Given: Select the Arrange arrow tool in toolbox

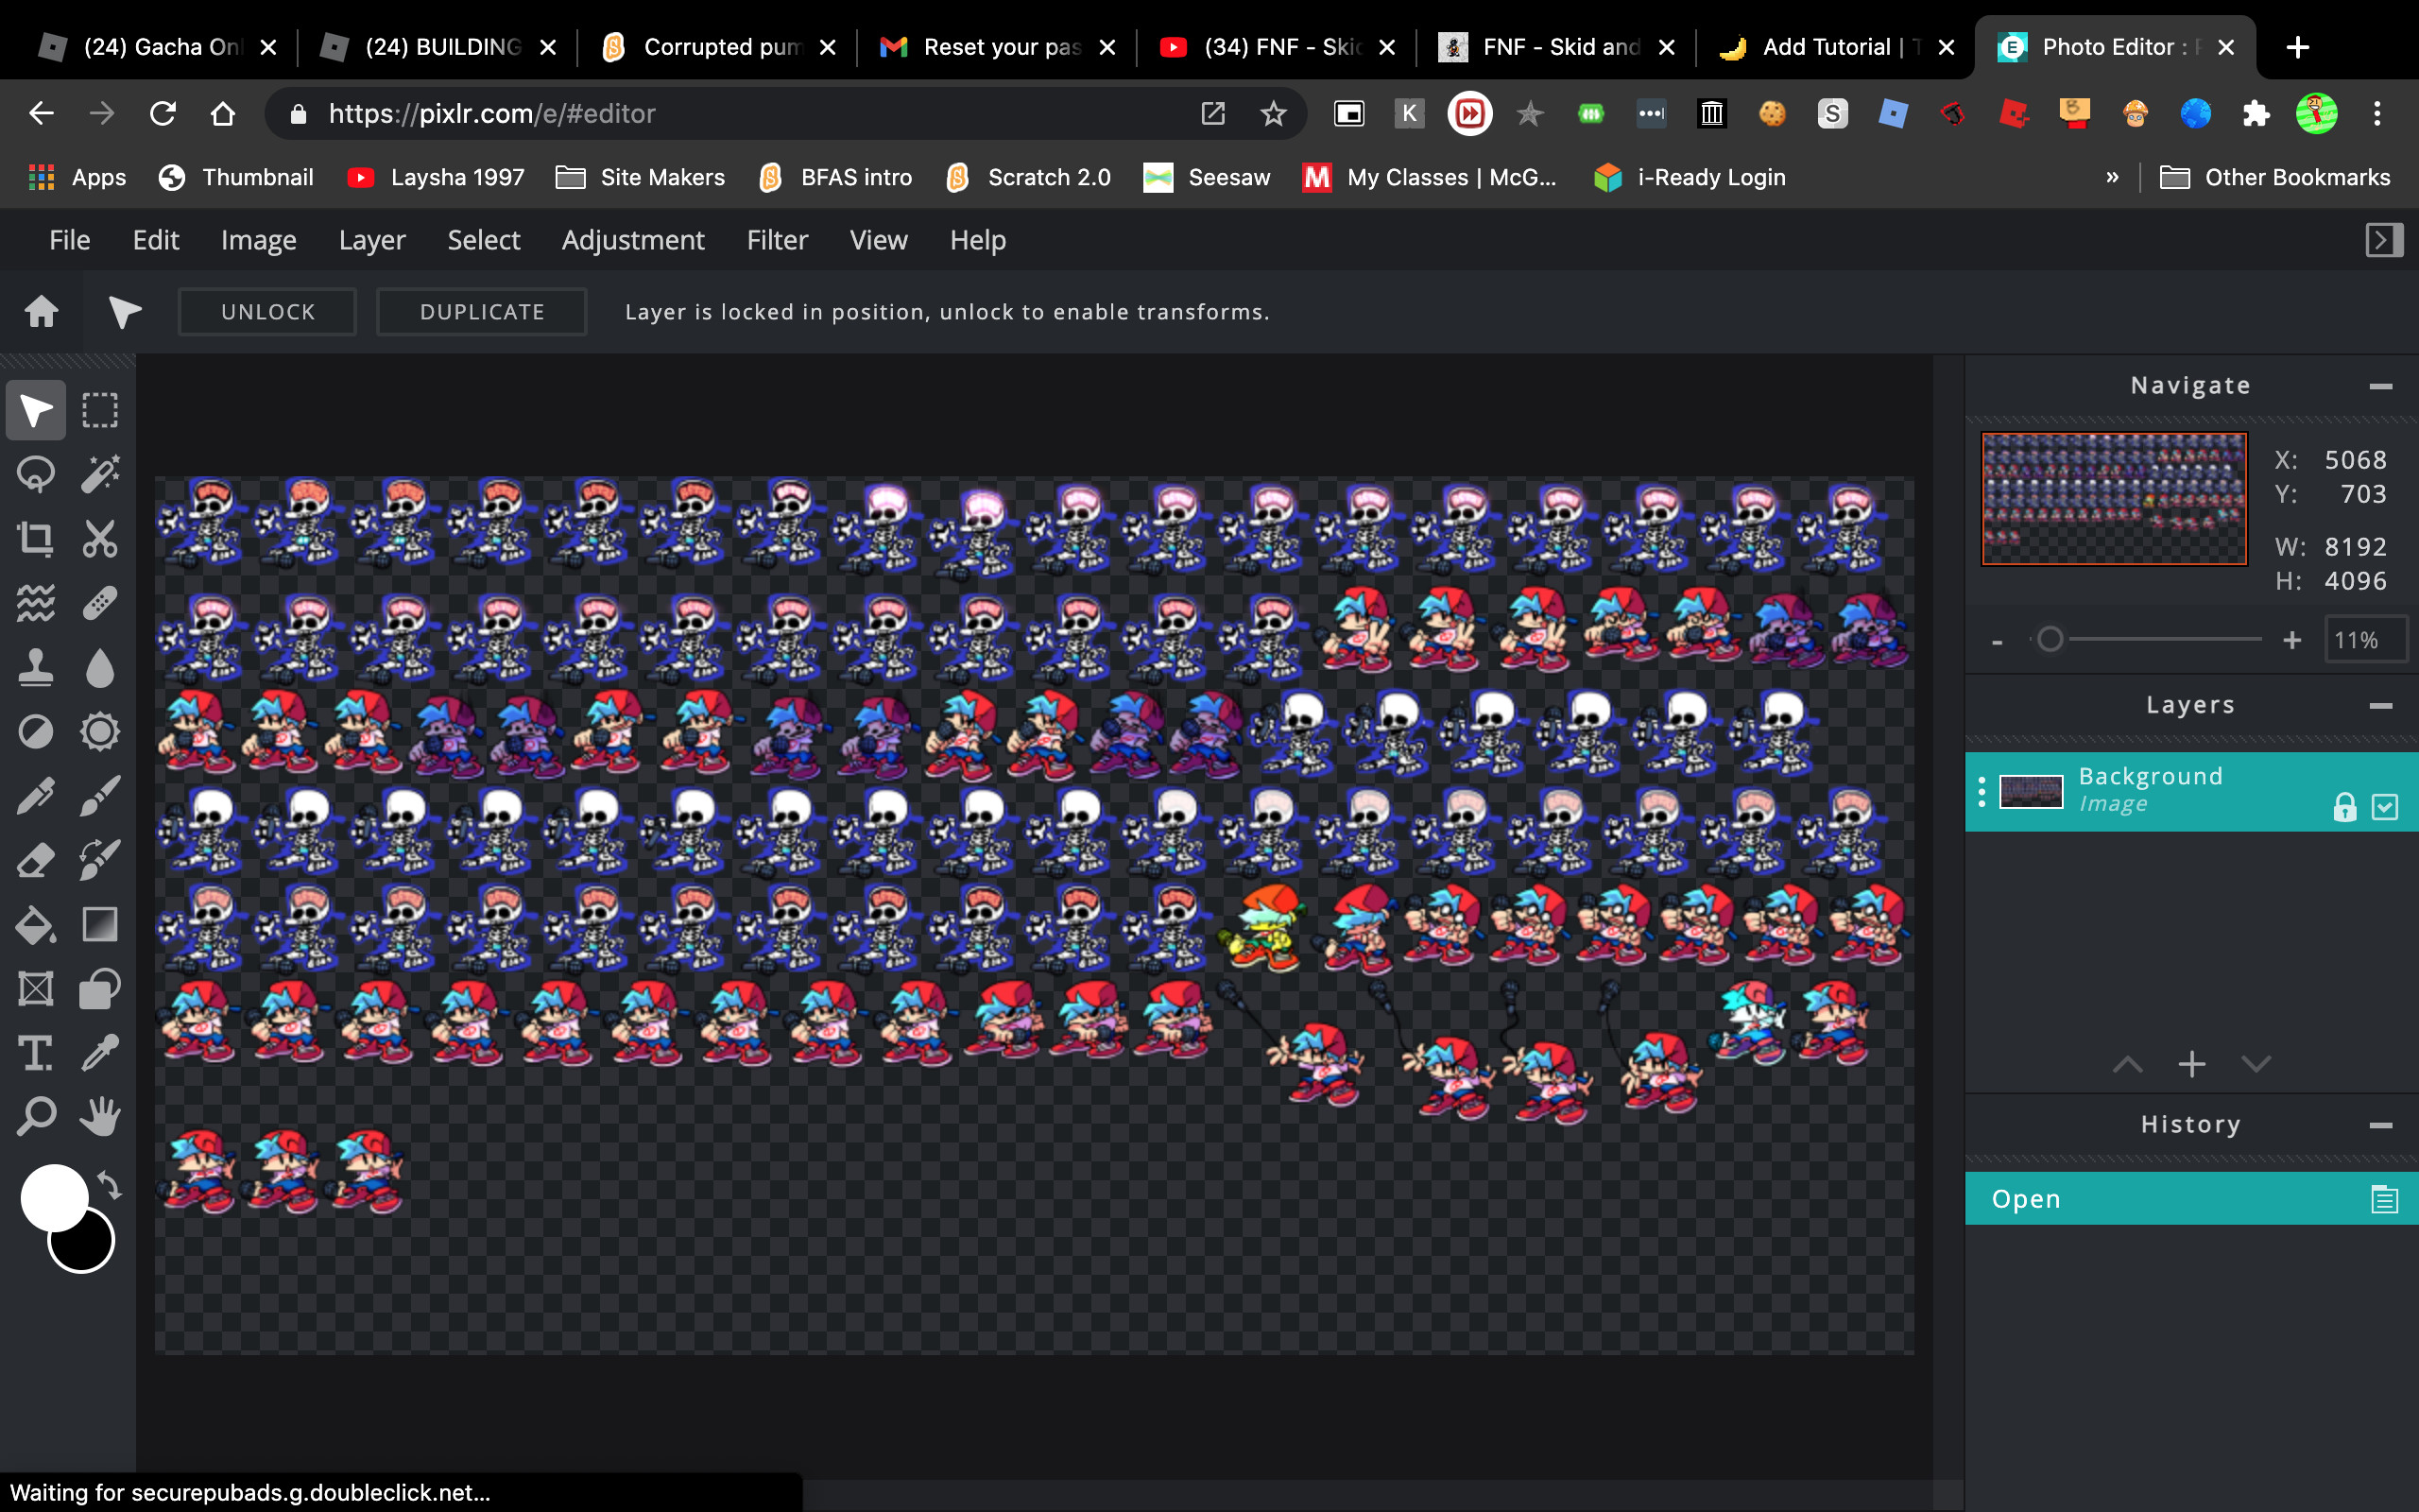Looking at the screenshot, I should point(36,410).
